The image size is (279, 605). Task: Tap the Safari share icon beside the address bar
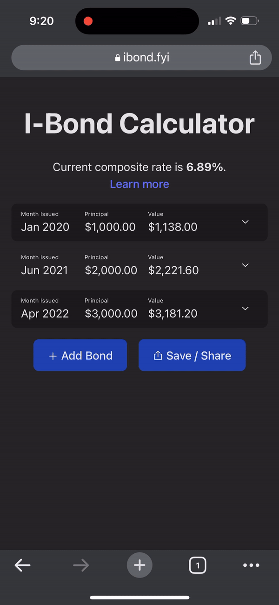click(255, 57)
